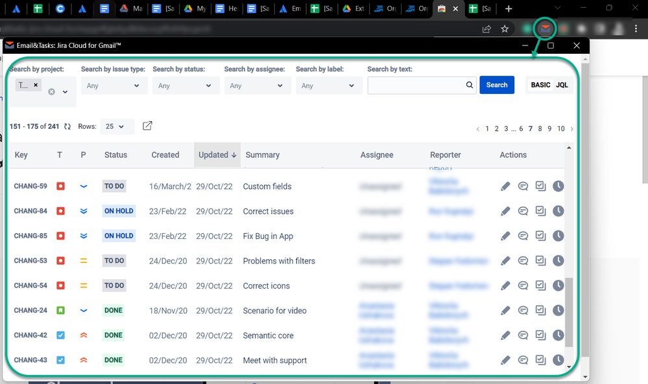The height and width of the screenshot is (384, 648).
Task: Open the Search by assignee dropdown
Action: 258,85
